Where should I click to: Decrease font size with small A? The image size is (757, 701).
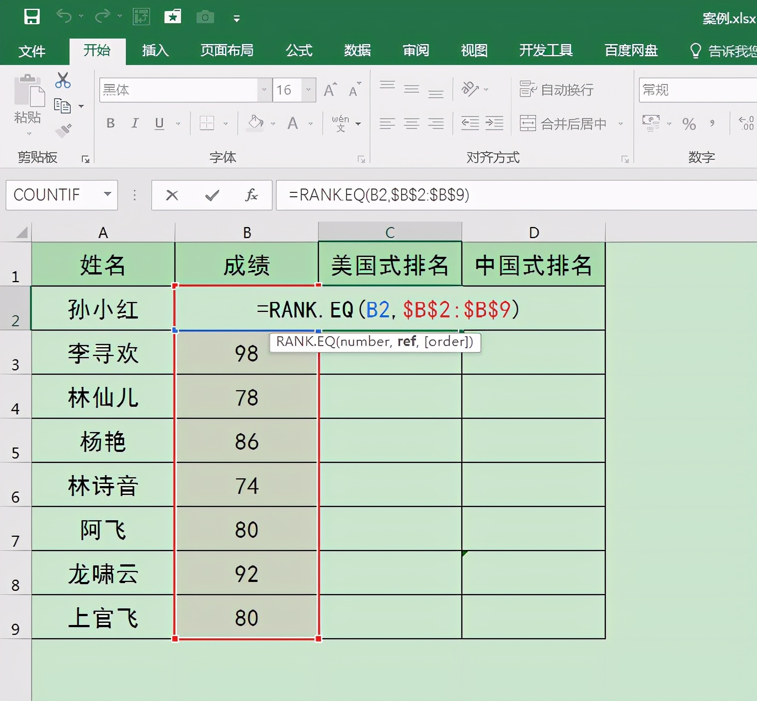[x=354, y=90]
